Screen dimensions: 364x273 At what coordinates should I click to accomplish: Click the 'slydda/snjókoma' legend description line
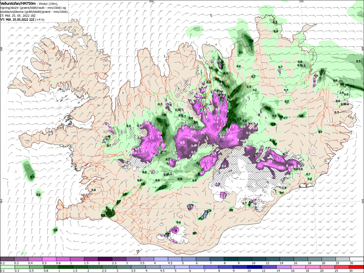34,12
